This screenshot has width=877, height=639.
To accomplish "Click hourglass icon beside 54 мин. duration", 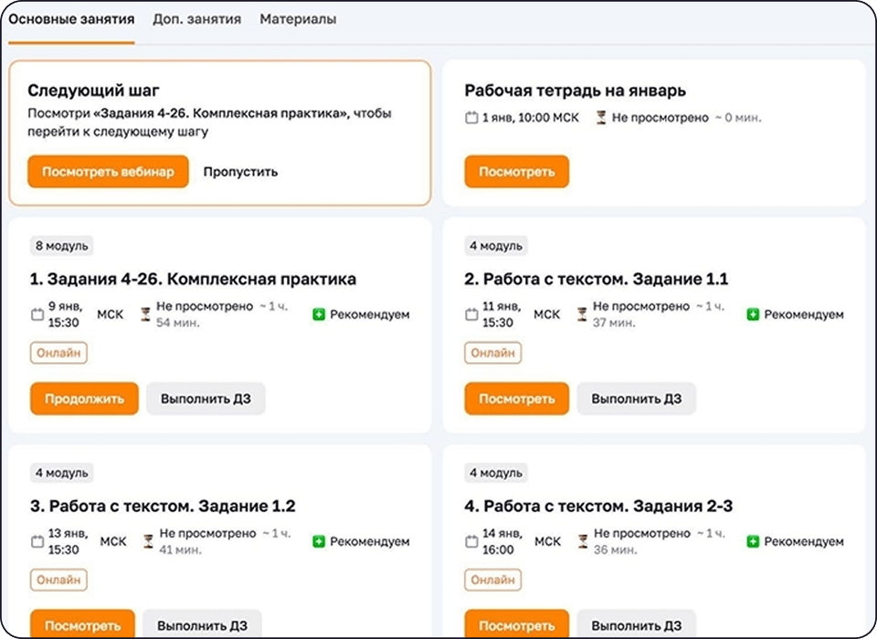I will click(145, 314).
